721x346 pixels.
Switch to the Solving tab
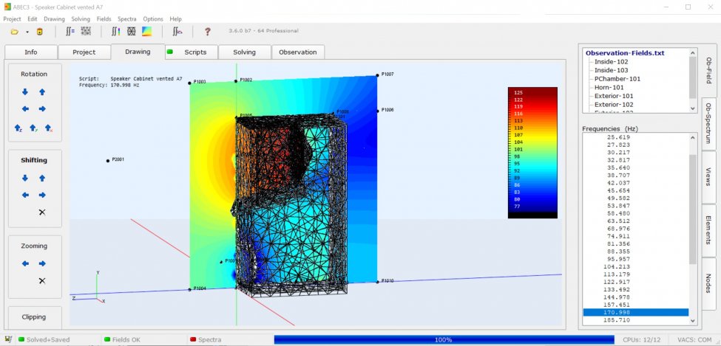coord(244,52)
